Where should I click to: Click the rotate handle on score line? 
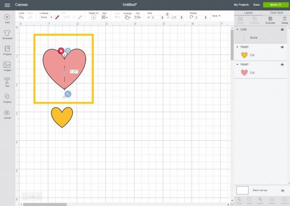(68, 51)
